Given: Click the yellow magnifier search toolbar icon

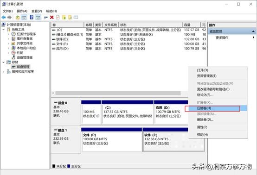Looking at the screenshot, I should tap(70, 17).
